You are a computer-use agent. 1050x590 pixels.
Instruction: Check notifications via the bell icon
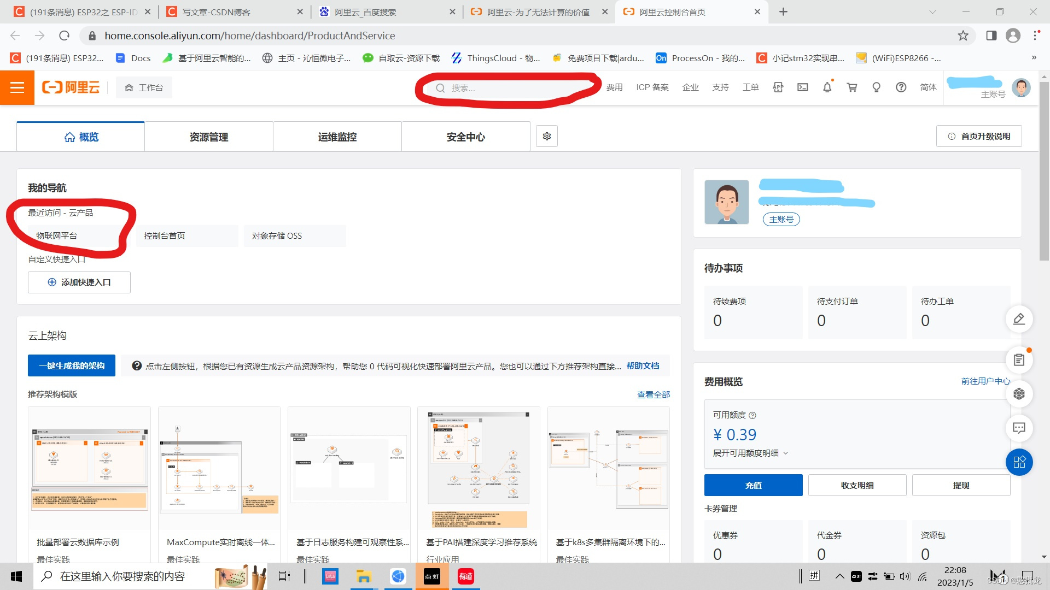click(x=827, y=87)
